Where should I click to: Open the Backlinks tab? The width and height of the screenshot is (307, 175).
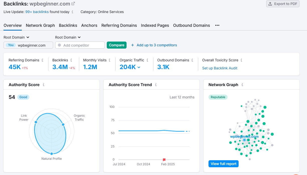point(68,25)
